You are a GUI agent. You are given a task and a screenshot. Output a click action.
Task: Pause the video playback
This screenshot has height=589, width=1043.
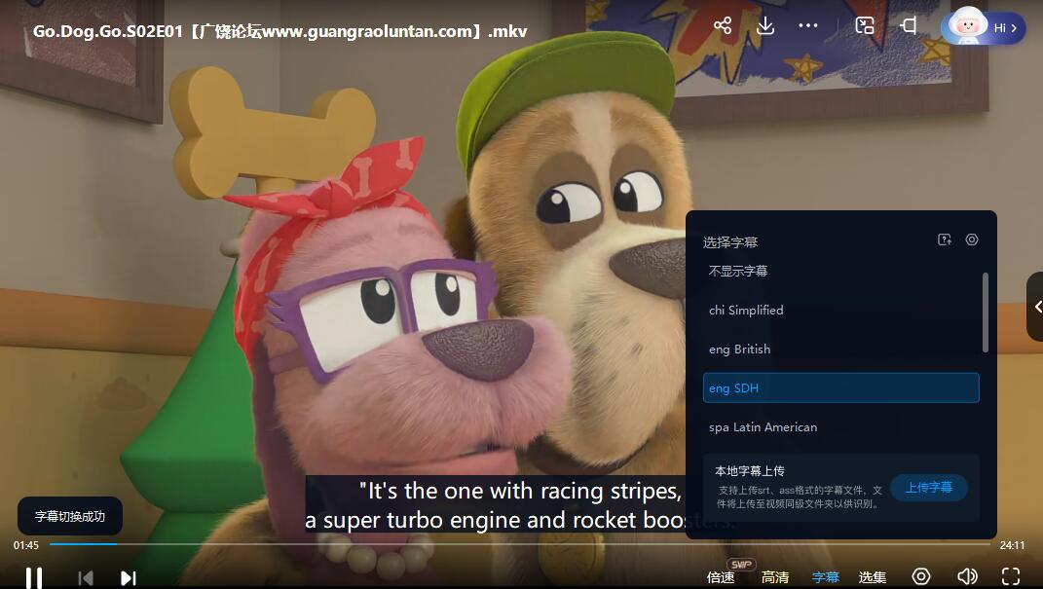pyautogui.click(x=34, y=577)
